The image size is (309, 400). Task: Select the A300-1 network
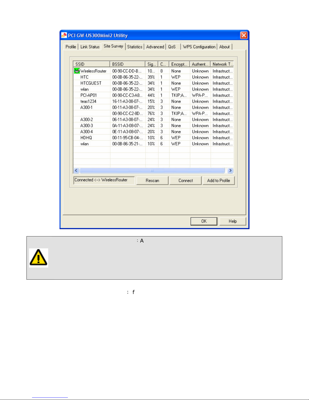[153, 107]
